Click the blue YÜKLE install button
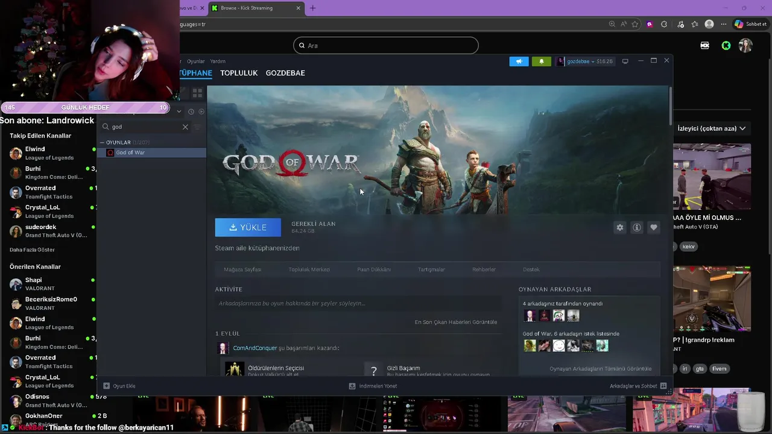Screen dimensions: 772x434 pyautogui.click(x=248, y=227)
